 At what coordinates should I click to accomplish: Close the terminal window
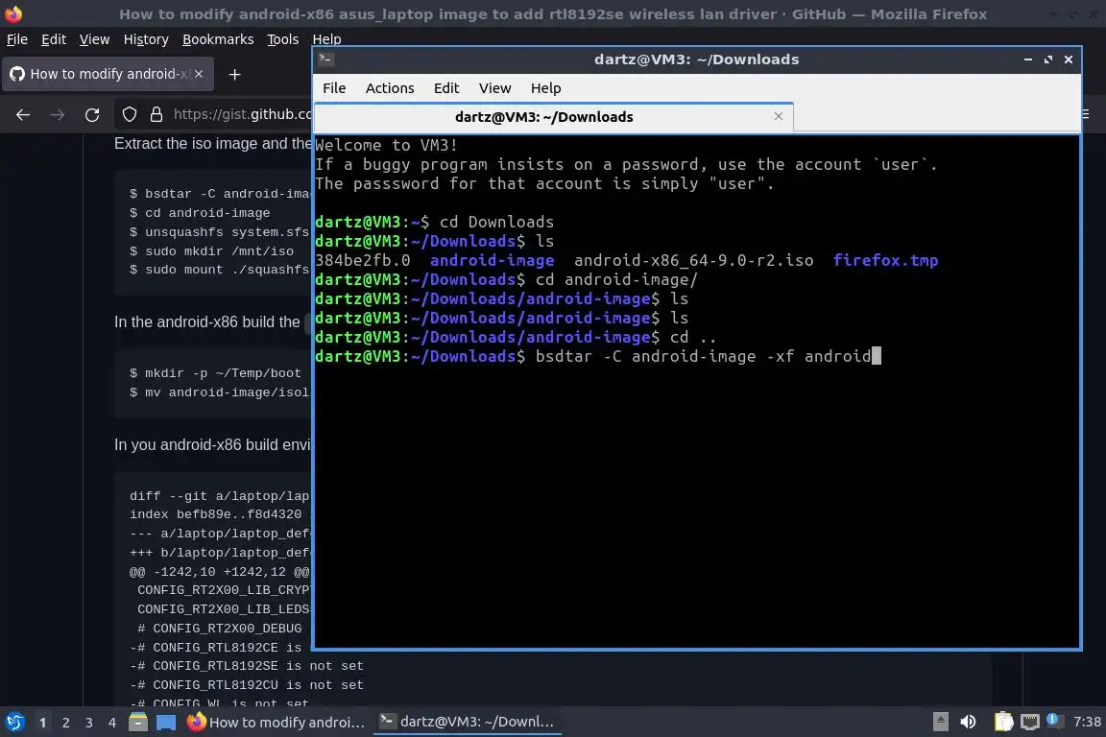pos(1069,59)
